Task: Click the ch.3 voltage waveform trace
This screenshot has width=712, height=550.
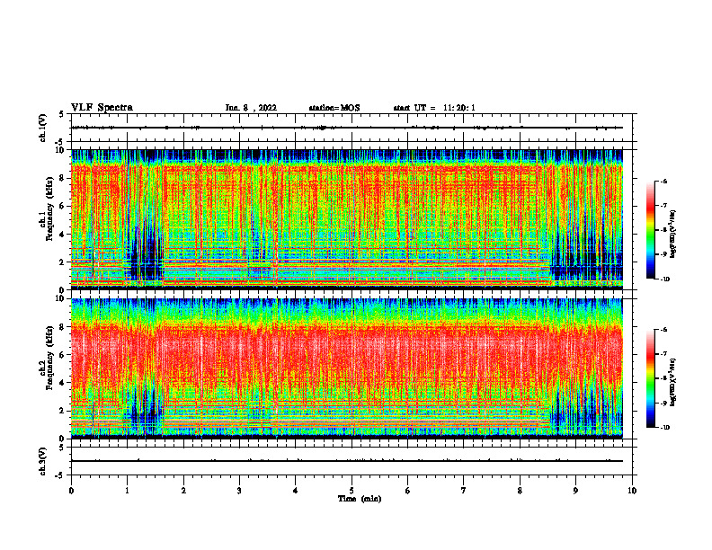Action: point(347,461)
